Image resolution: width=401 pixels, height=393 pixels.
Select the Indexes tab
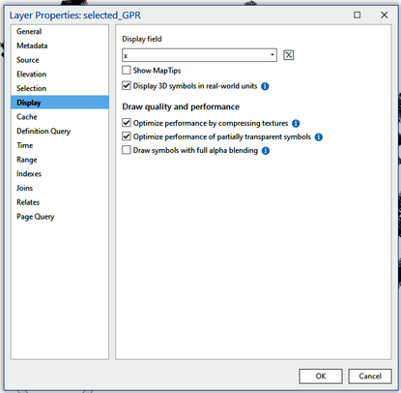coord(60,174)
